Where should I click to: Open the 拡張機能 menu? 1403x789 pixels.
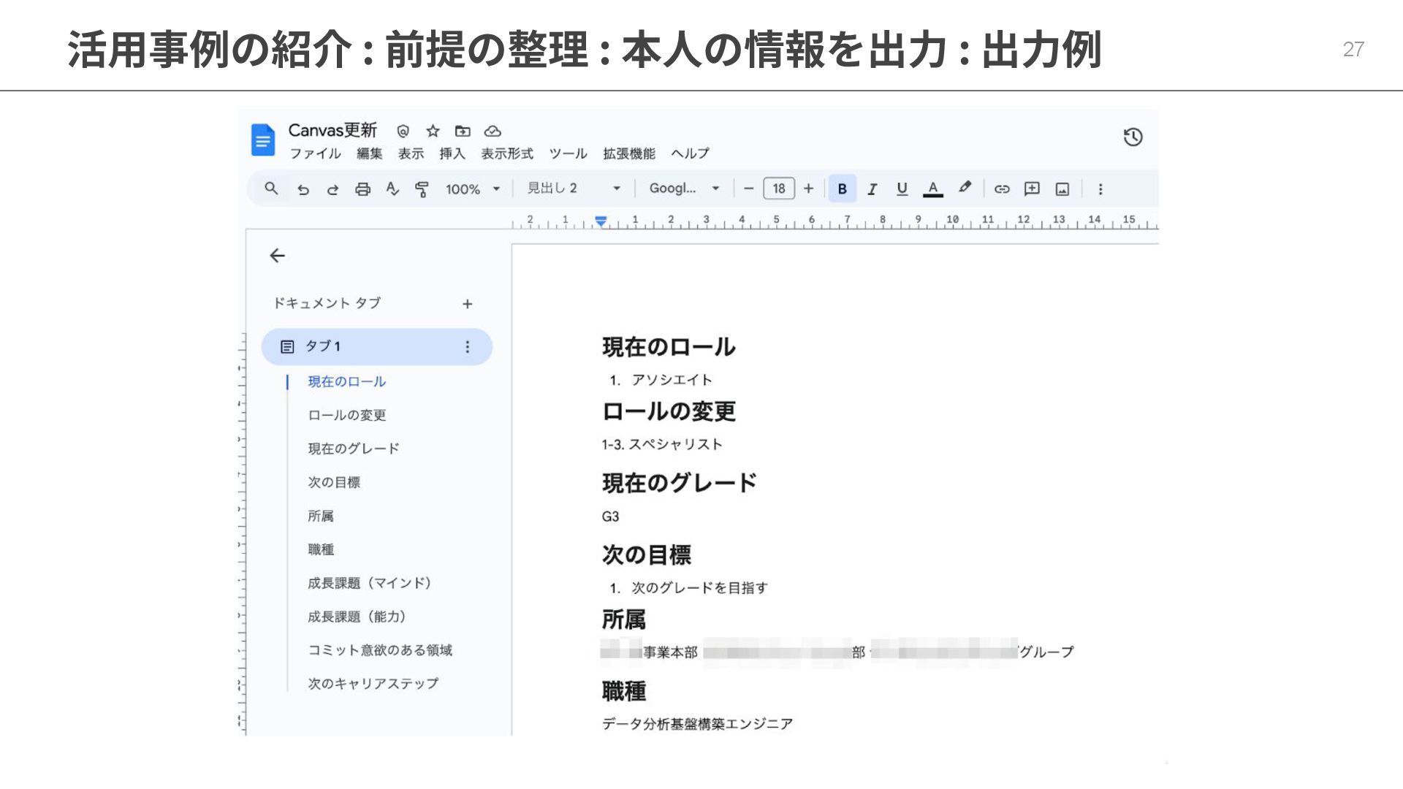(628, 153)
